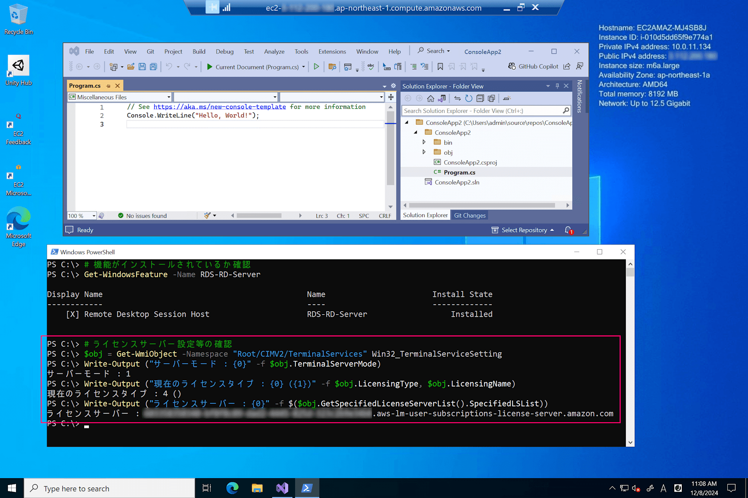
Task: Switch to the Solution Explorer bottom tab
Action: click(425, 215)
